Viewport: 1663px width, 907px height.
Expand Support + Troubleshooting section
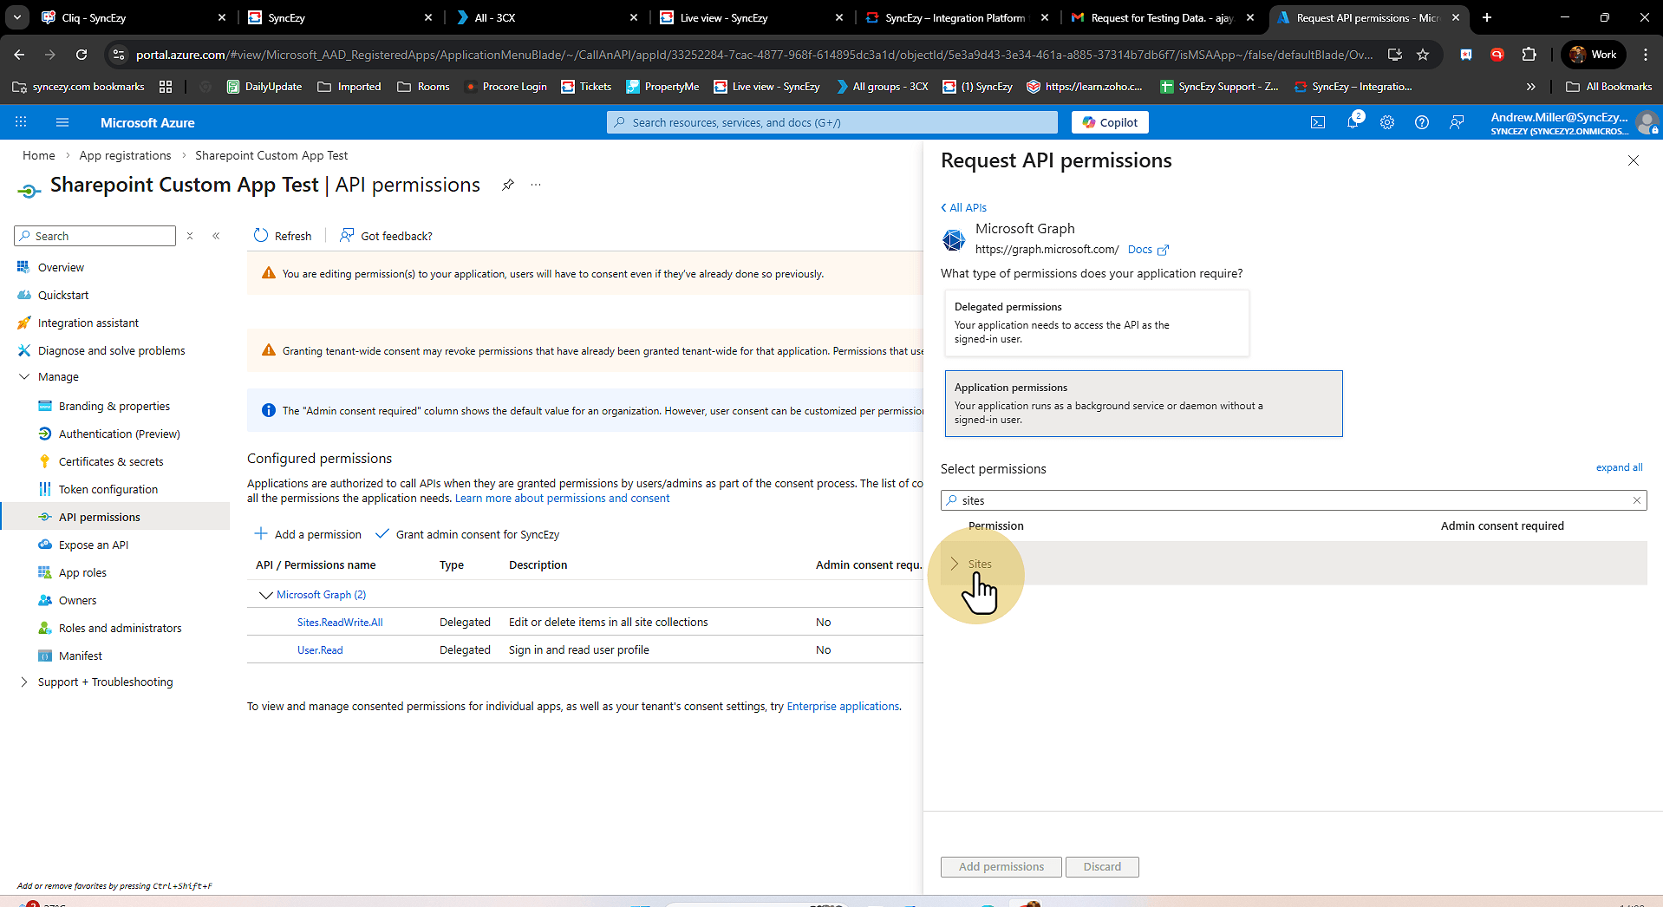pyautogui.click(x=24, y=682)
